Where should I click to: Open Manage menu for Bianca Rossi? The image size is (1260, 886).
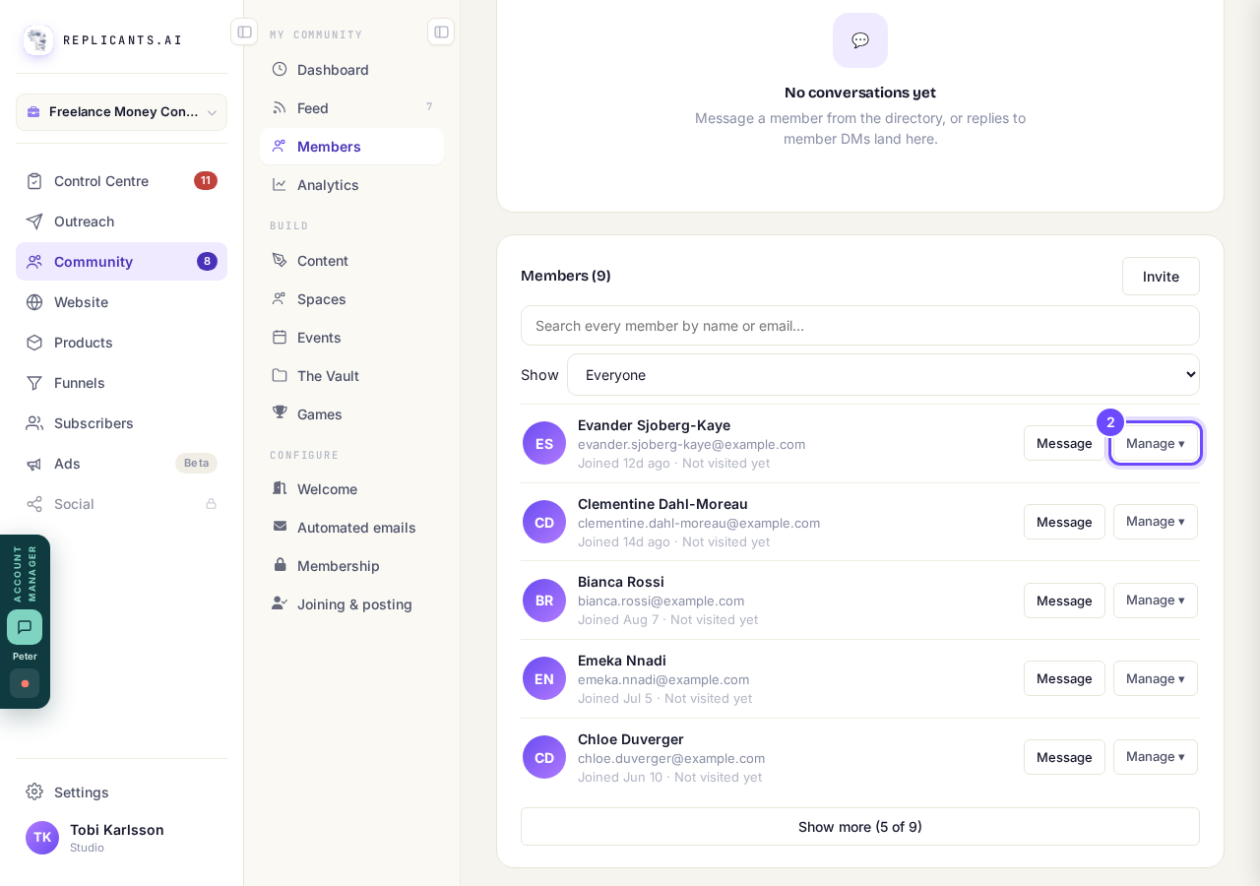[1156, 601]
